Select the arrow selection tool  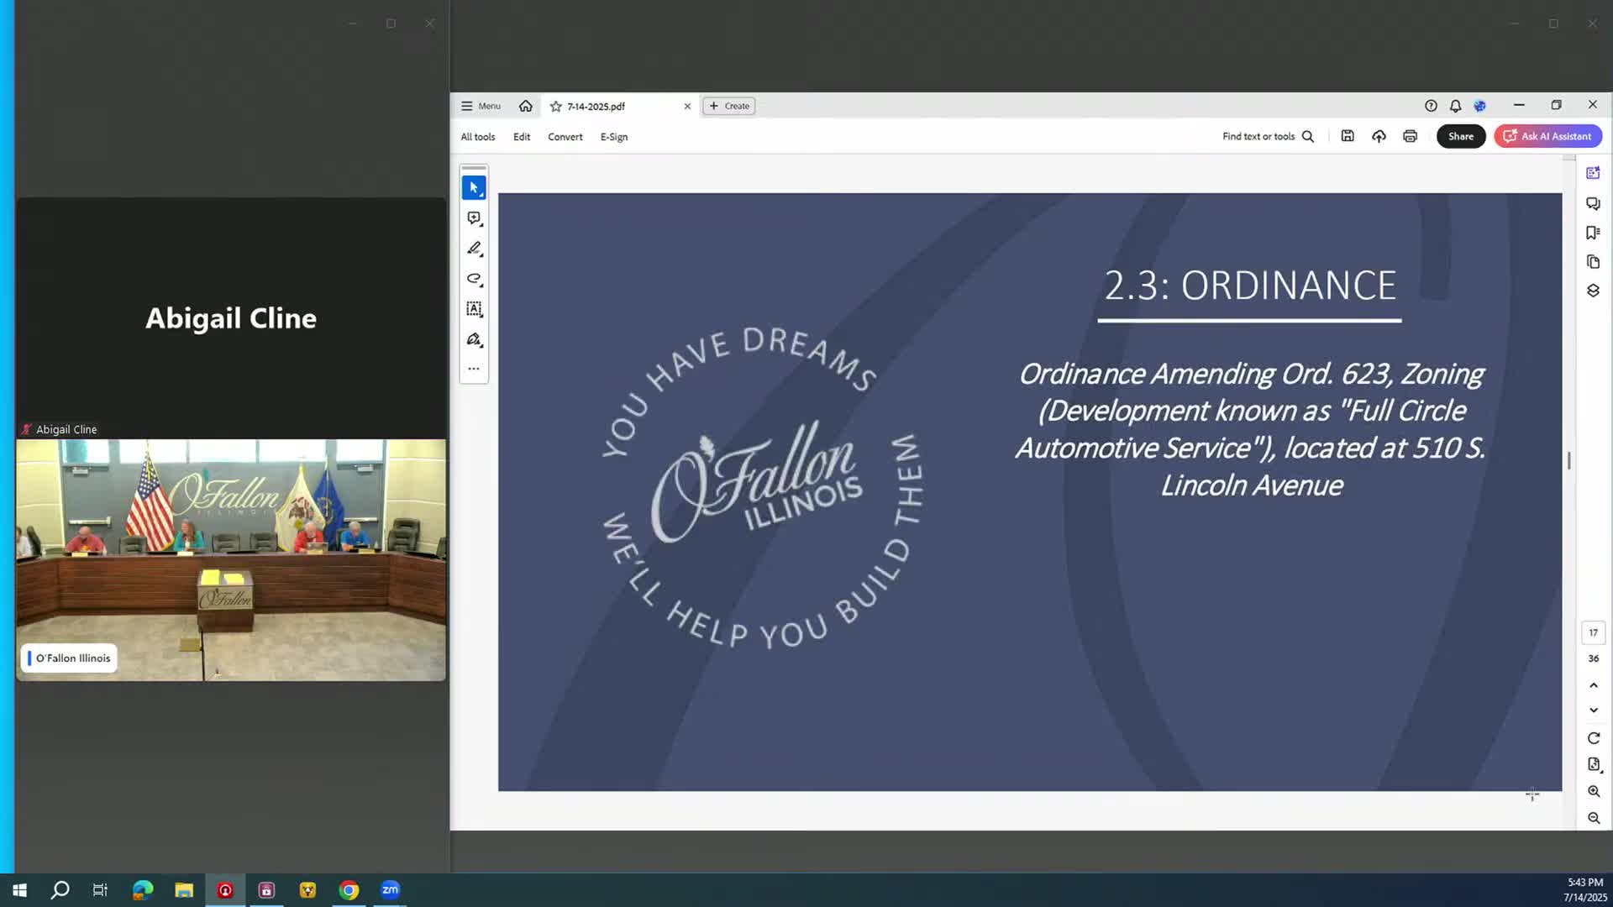pos(474,188)
